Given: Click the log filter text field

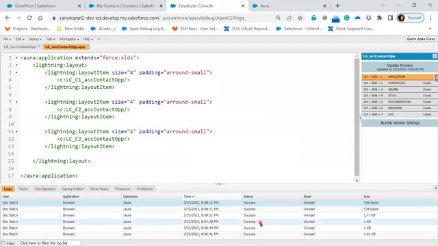Looking at the screenshot, I should [x=50, y=243].
